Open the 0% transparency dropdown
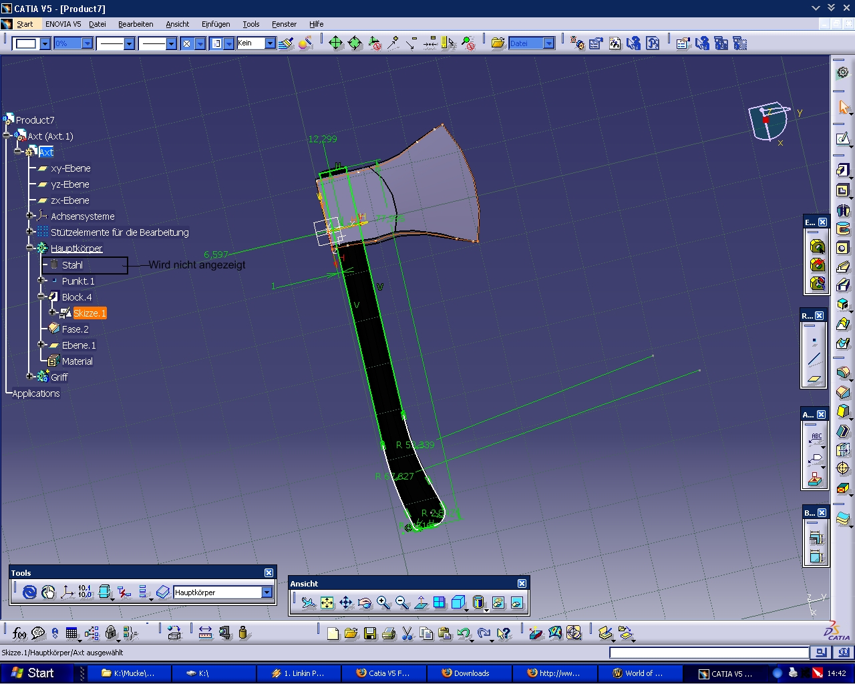The height and width of the screenshot is (684, 855). point(88,43)
